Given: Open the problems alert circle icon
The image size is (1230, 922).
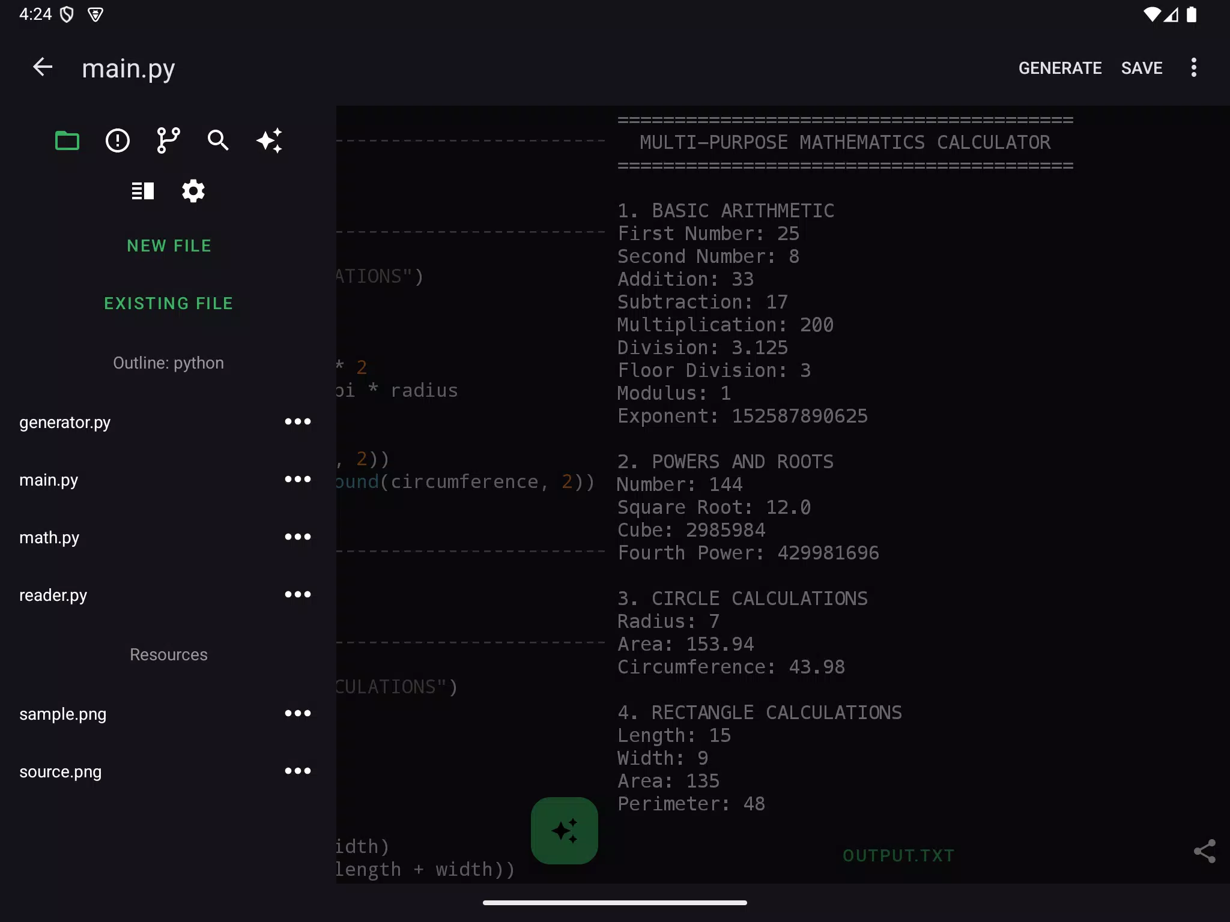Looking at the screenshot, I should 118,140.
